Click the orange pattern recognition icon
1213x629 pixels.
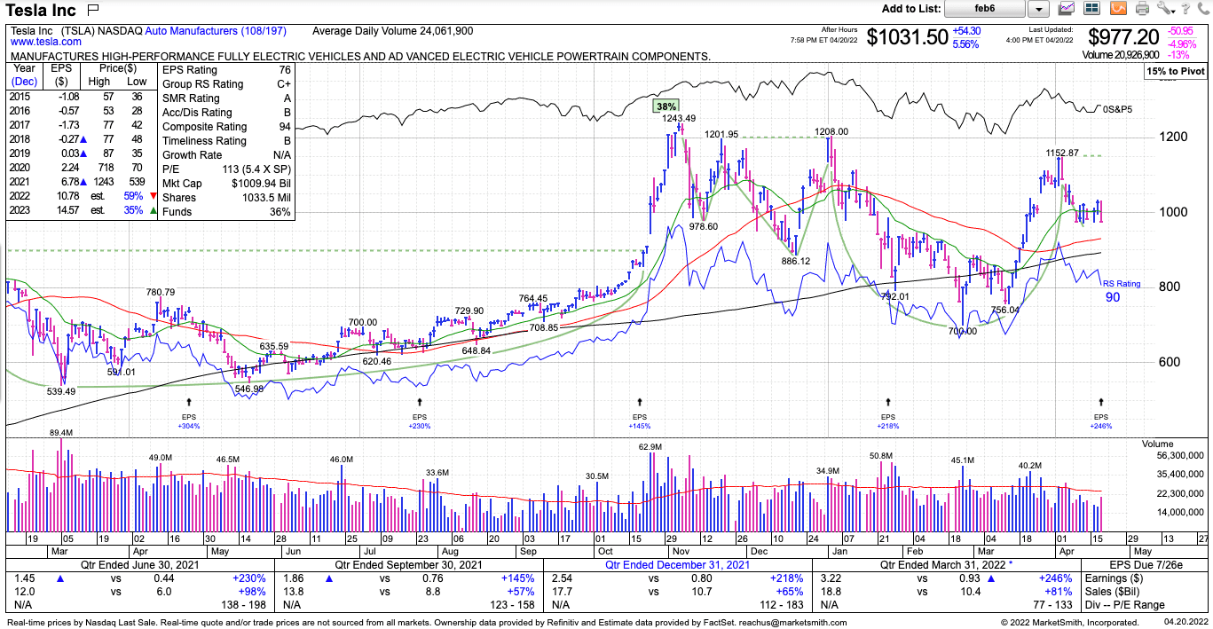click(x=1118, y=9)
